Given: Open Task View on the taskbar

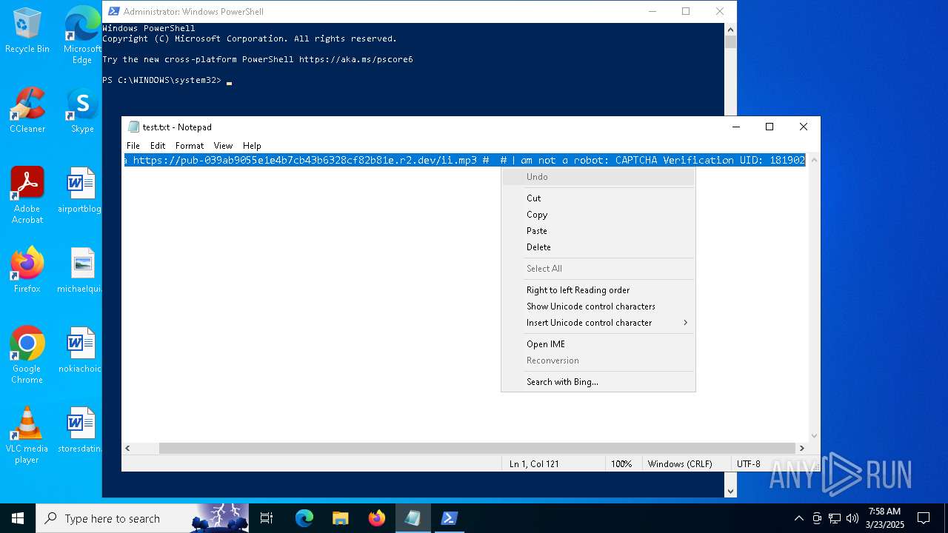Looking at the screenshot, I should pos(267,518).
